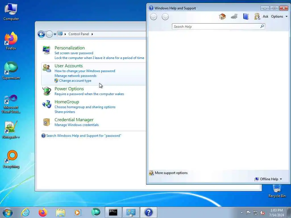Click the HomeGroup spheres icon
The height and width of the screenshot is (218, 291).
tap(47, 104)
